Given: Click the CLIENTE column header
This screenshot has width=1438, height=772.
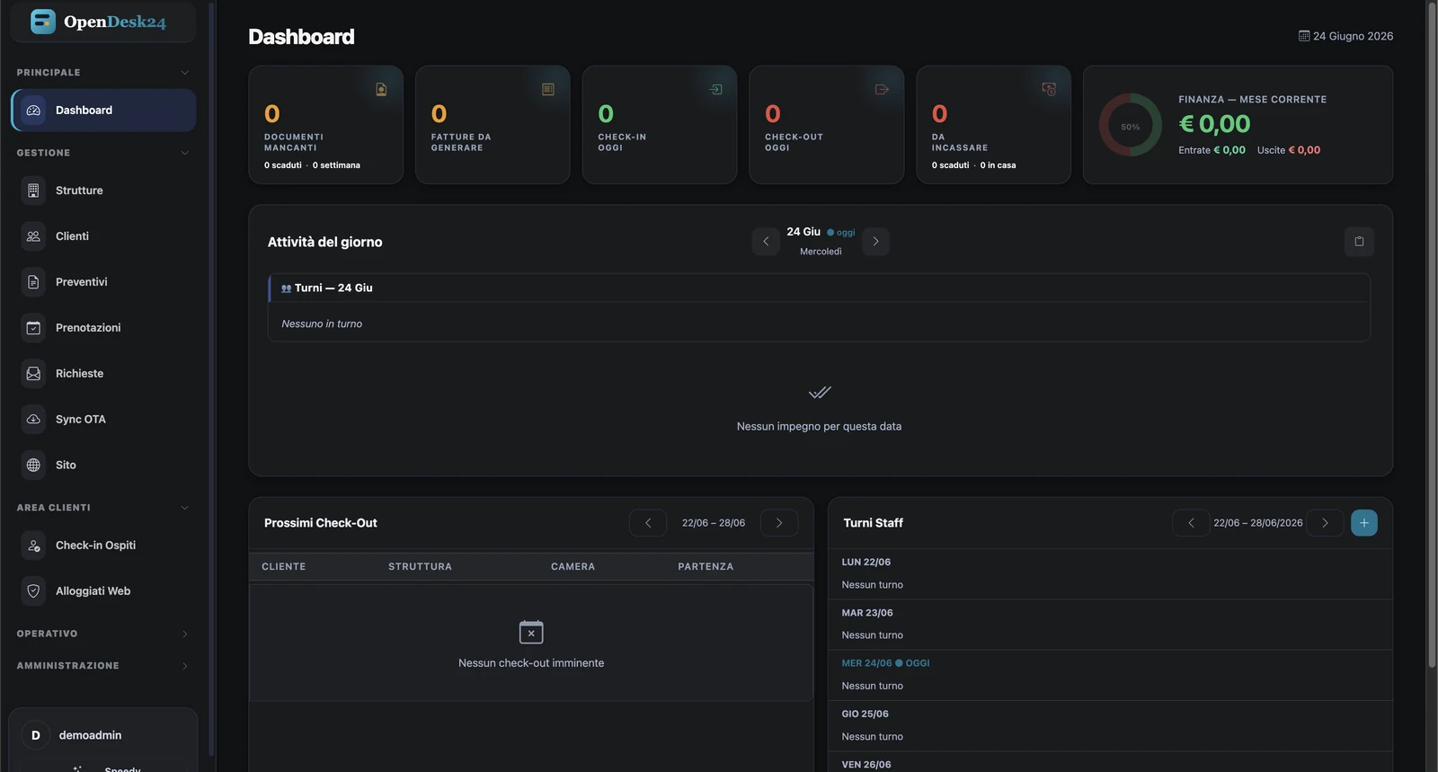Looking at the screenshot, I should 284,567.
